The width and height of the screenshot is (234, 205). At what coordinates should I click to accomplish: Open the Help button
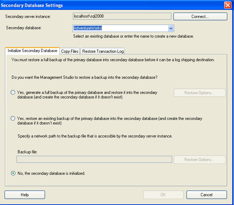pos(25,195)
